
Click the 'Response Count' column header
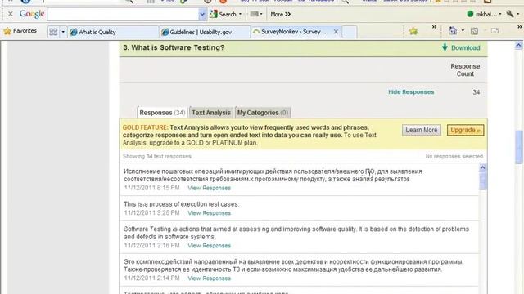[x=465, y=70]
